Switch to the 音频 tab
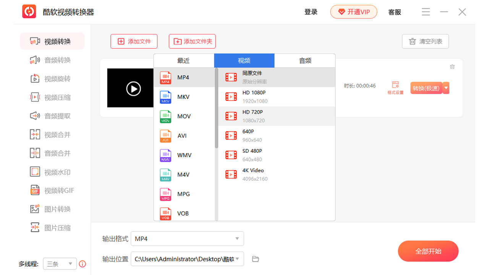Viewport: 489px width, 275px height. tap(305, 60)
